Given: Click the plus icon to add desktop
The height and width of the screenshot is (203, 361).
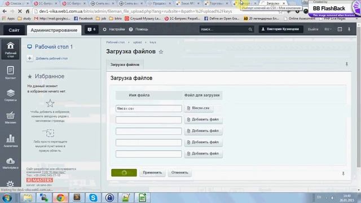Looking at the screenshot, I should 29,58.
